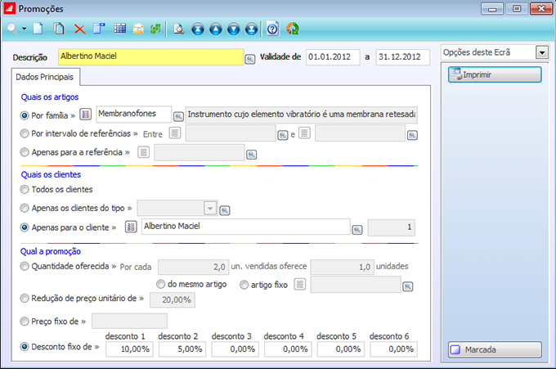Click the envelope mail icon

click(138, 29)
